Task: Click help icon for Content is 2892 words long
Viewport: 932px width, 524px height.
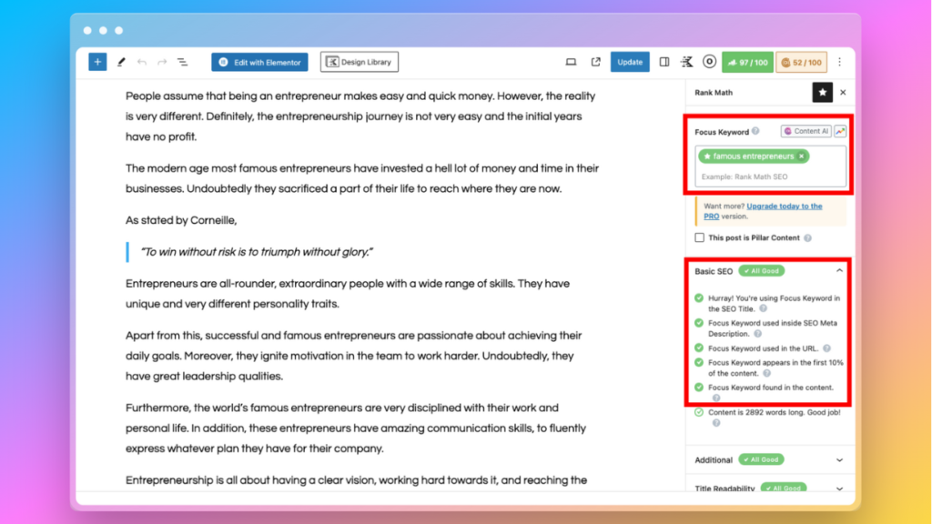Action: tap(716, 423)
